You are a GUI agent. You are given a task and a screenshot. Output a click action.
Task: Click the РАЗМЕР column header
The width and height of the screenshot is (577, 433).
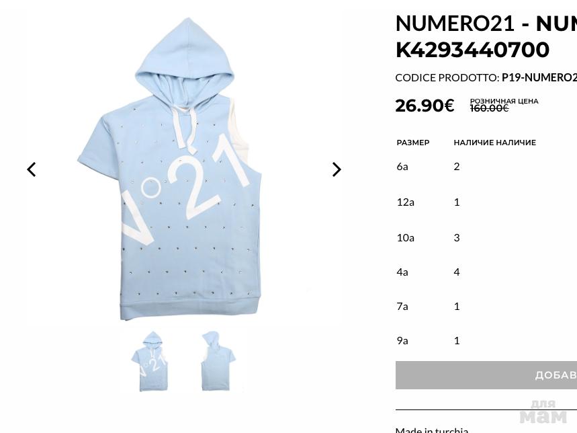(x=413, y=143)
